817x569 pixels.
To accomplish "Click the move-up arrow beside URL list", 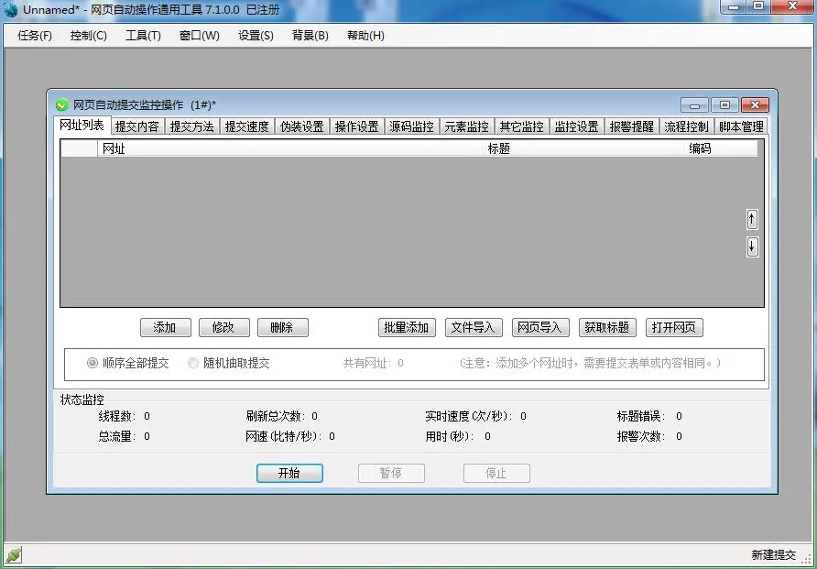I will 752,220.
